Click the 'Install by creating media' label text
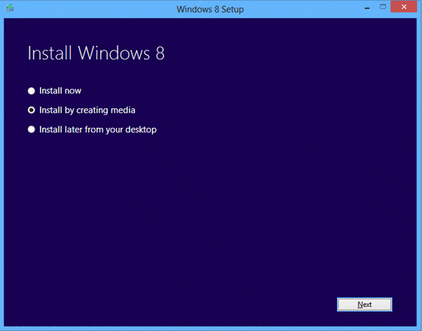Viewport: 422px width, 331px height. (x=87, y=110)
